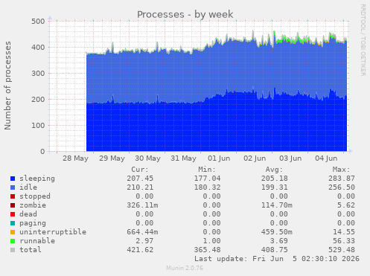Screen dimensions: 370x276
Task: Click the 'Max:' column header
Action: tap(342, 170)
